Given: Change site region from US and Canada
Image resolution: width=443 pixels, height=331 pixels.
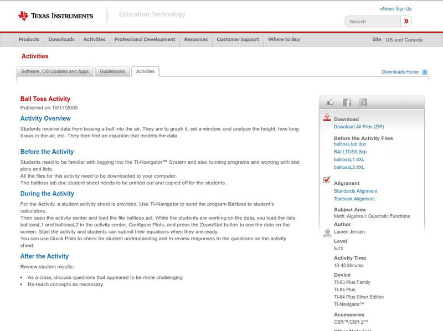Looking at the screenshot, I should tap(404, 40).
